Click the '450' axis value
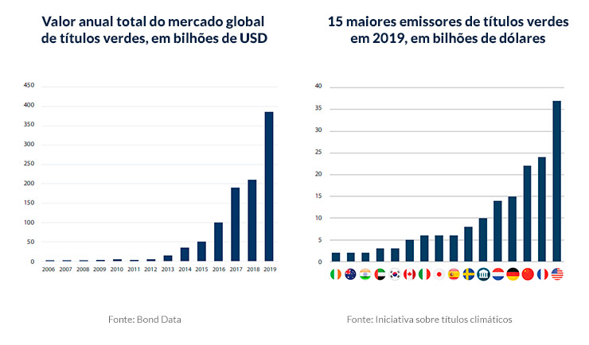Screen dimensions: 589x345 pyautogui.click(x=29, y=85)
